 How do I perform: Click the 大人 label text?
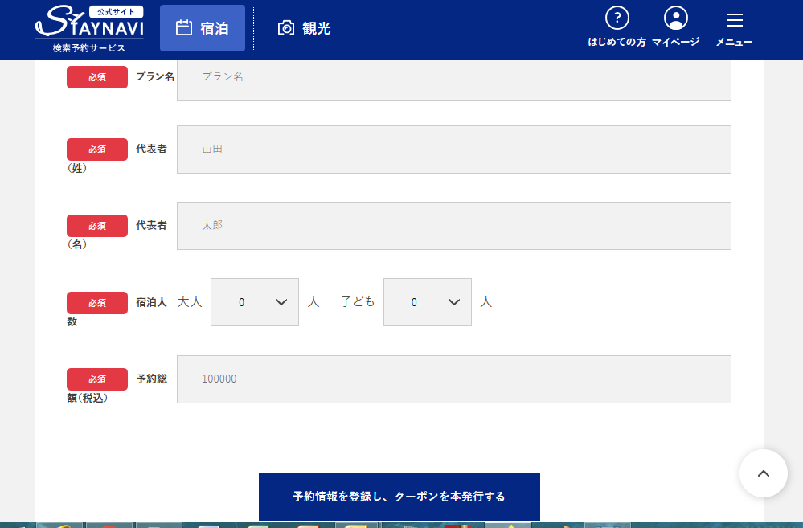coord(190,301)
